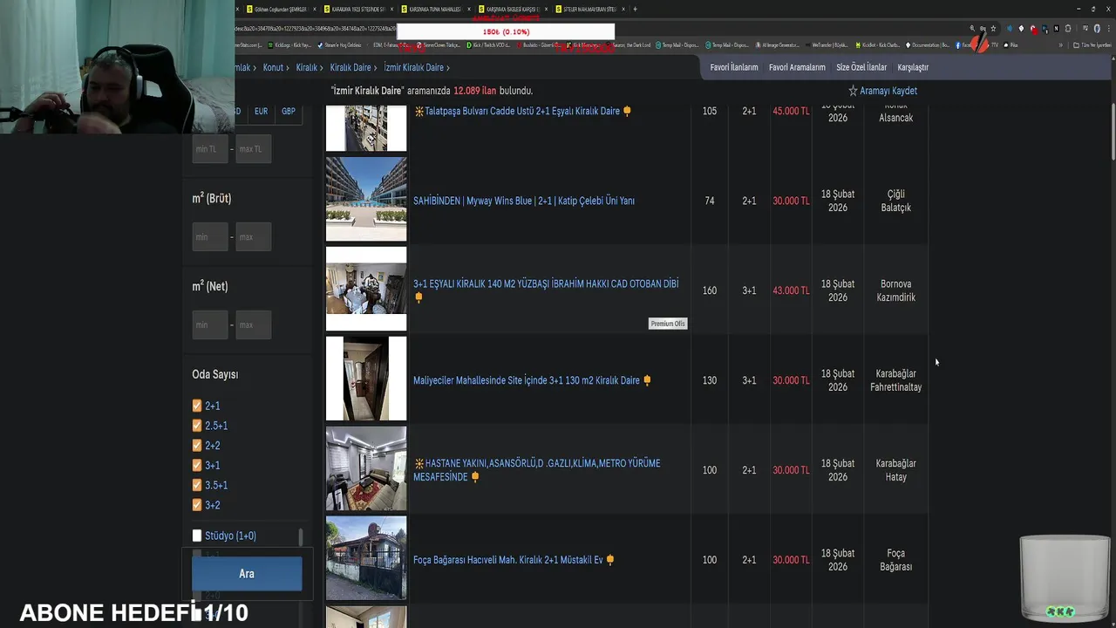Open Maliyeciler Mahallesinde Site İçinde listing

(x=527, y=380)
